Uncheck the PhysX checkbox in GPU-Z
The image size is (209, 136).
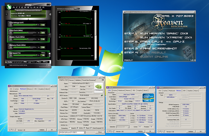pyautogui.click(x=84, y=128)
